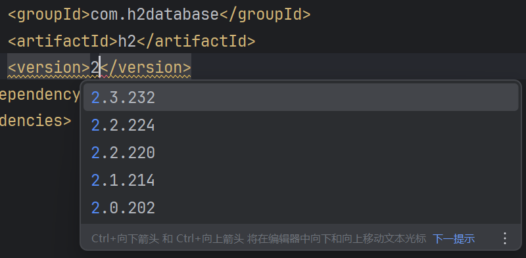526x258 pixels.
Task: Click the opening artifactId tag
Action: coord(63,41)
